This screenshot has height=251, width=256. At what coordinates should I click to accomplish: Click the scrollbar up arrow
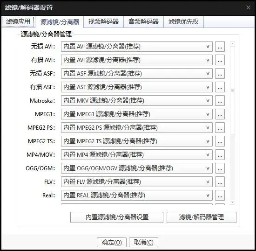(x=232, y=44)
